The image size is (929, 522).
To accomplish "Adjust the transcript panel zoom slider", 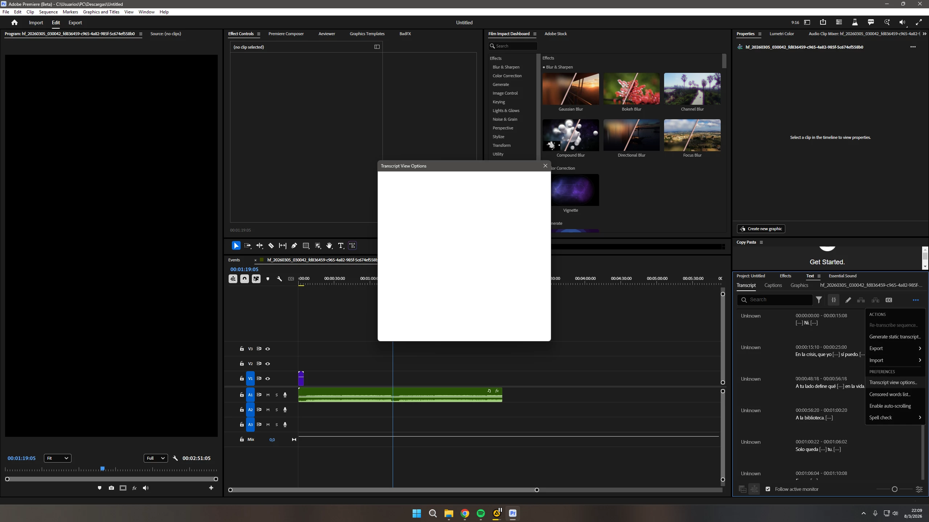I will point(895,489).
